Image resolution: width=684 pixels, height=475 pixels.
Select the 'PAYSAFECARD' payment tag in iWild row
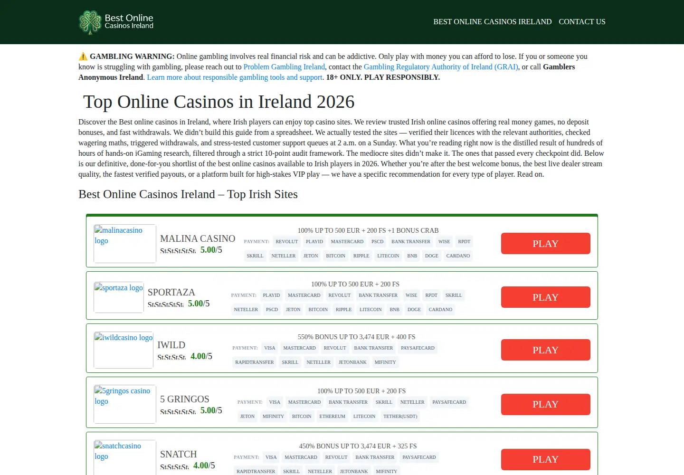418,348
